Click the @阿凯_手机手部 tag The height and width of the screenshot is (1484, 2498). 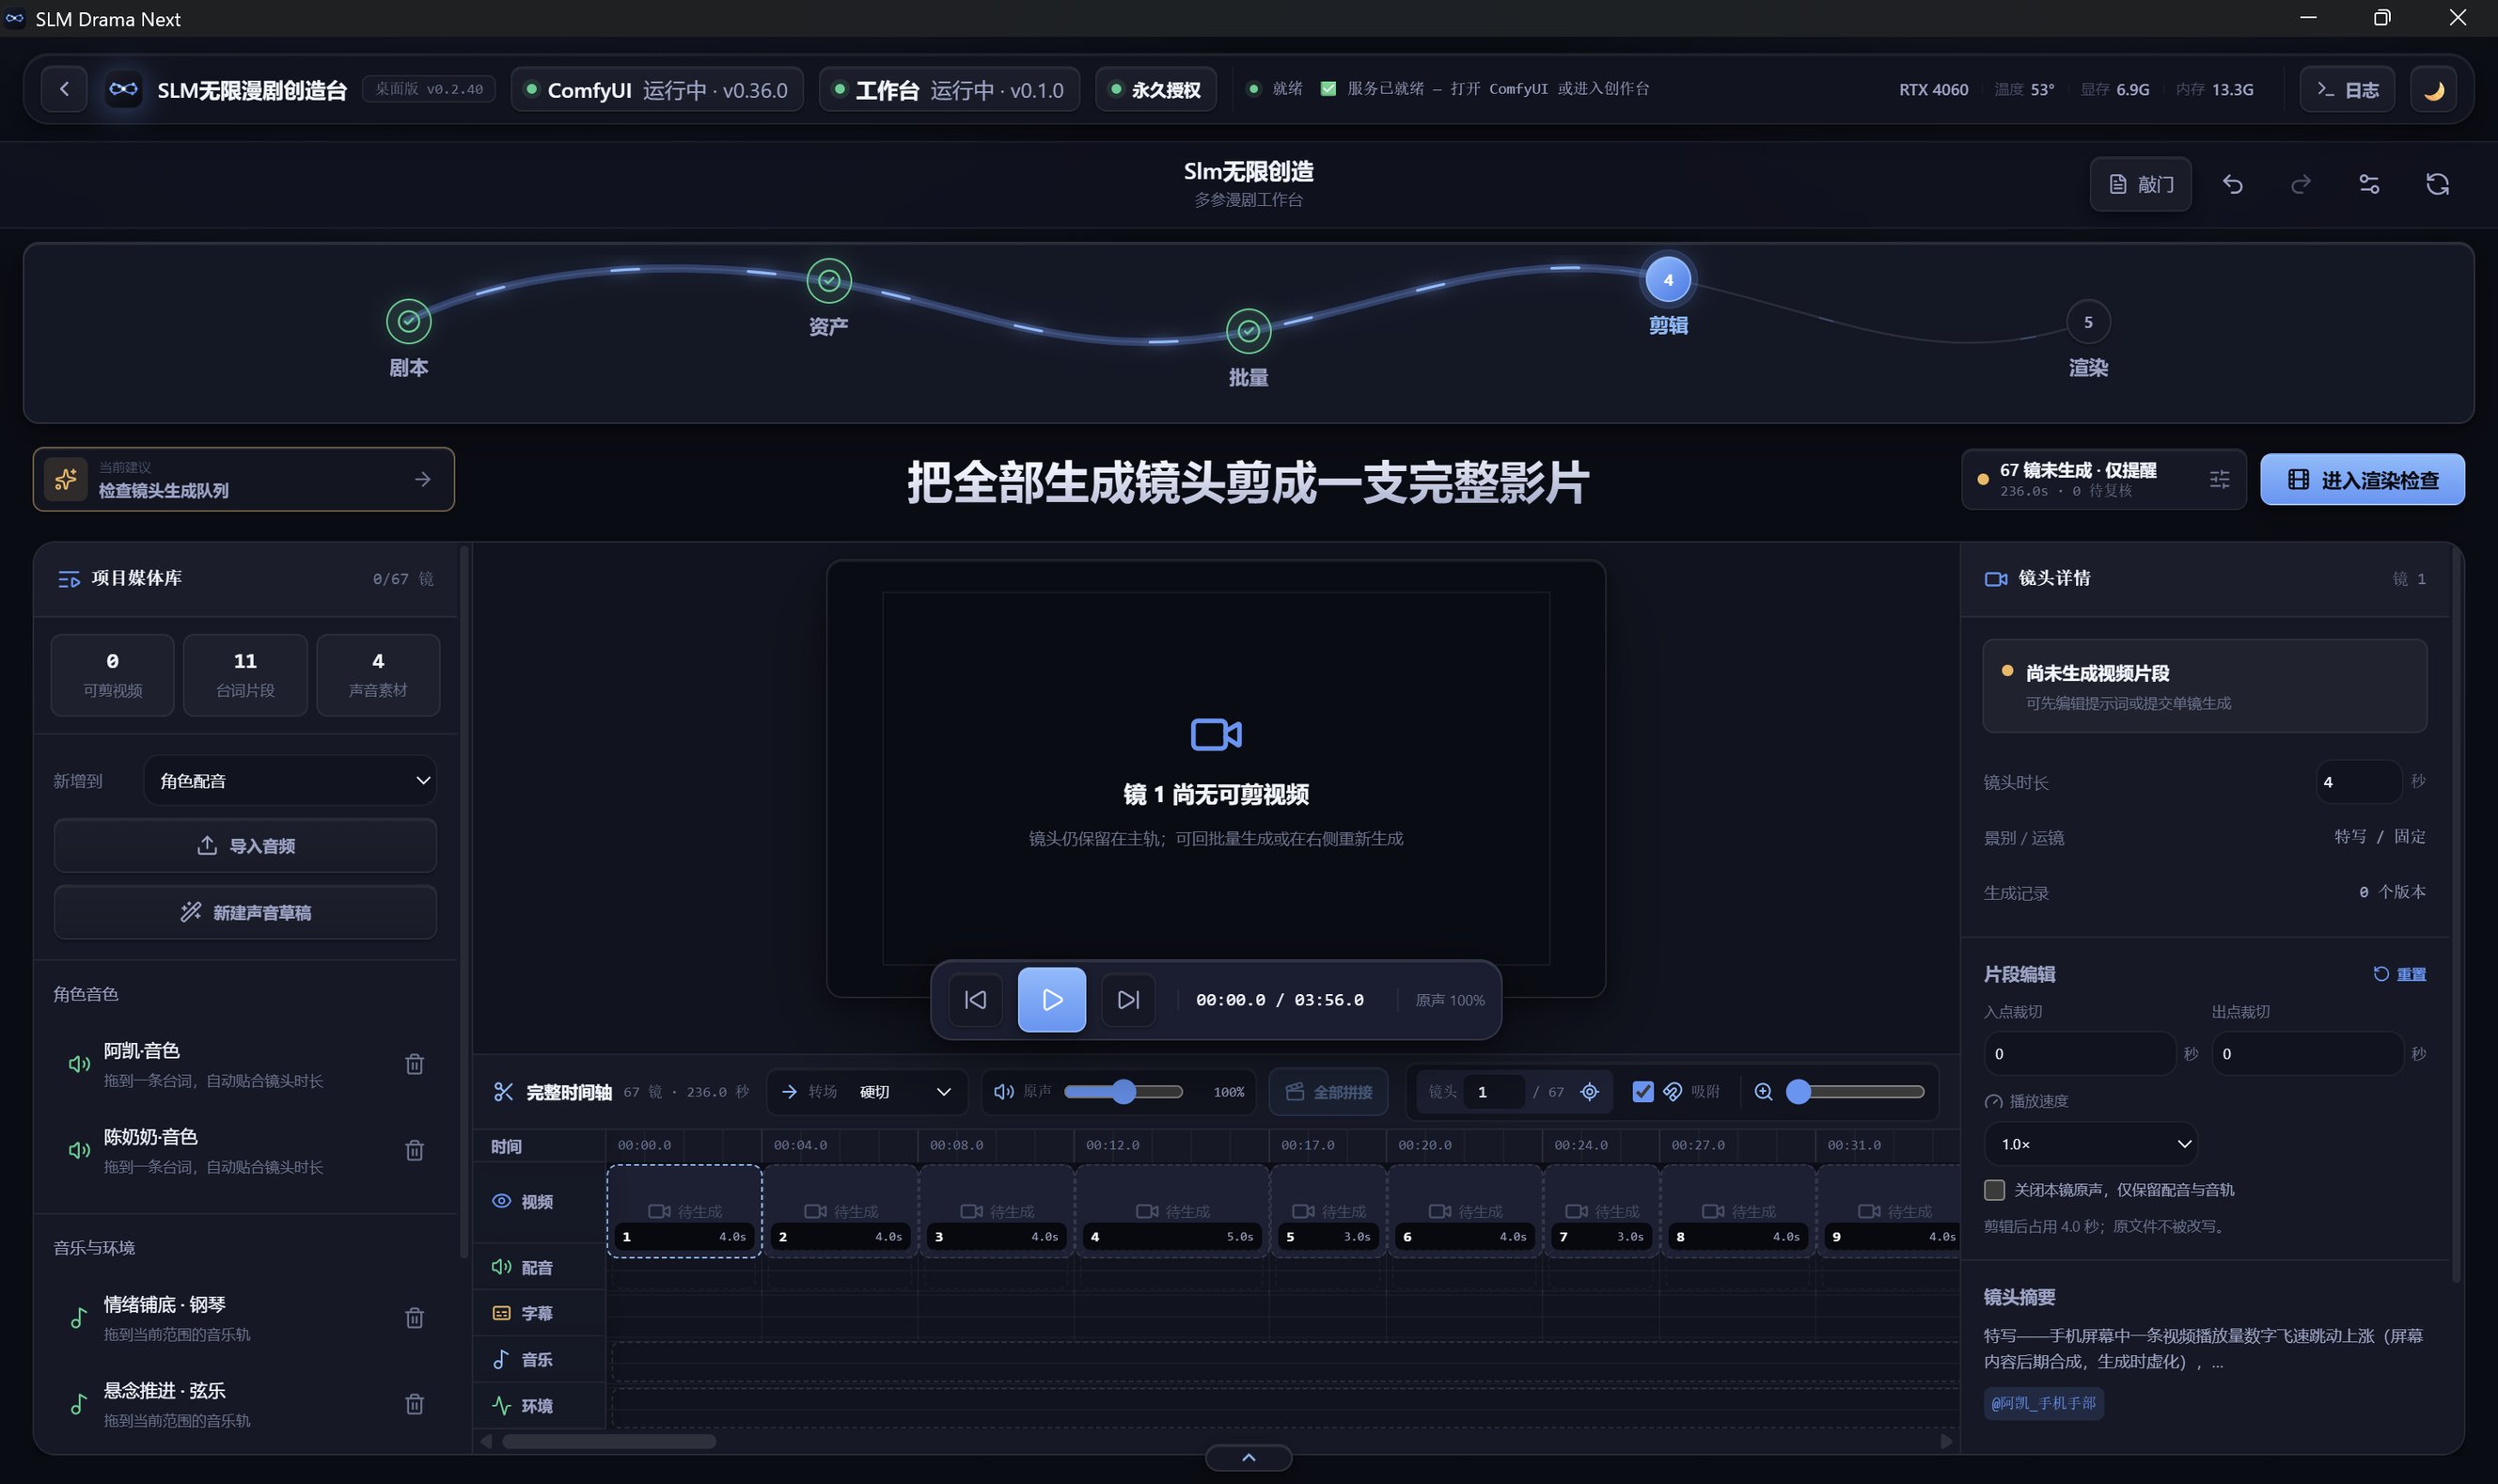click(2043, 1402)
